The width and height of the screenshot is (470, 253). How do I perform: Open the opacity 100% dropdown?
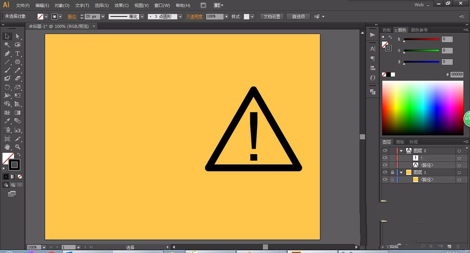click(226, 16)
